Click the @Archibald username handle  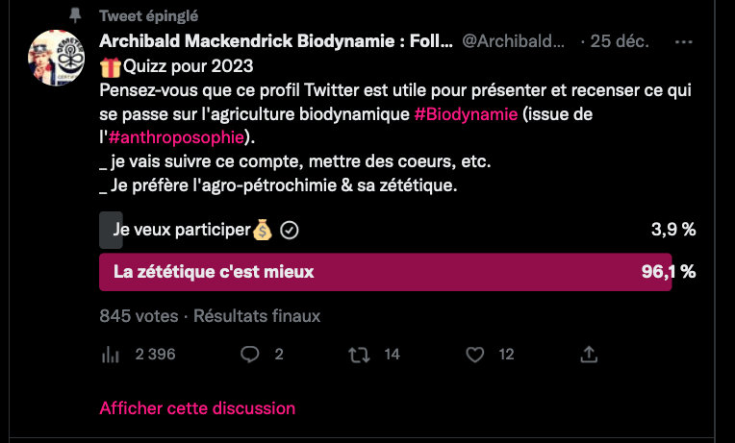coord(517,43)
